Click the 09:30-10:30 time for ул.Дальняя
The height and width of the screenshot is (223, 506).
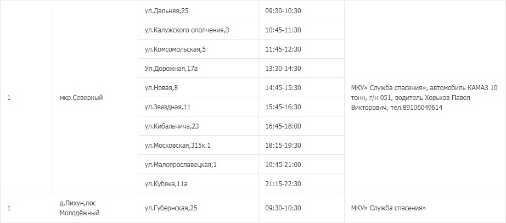pyautogui.click(x=283, y=10)
